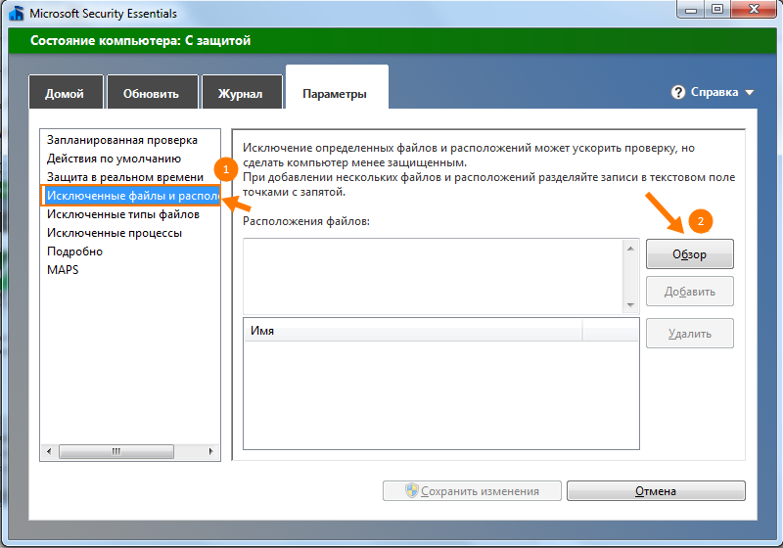Viewport: 783px width, 548px height.
Task: Maximize the Microsoft Security Essentials window
Action: click(717, 10)
